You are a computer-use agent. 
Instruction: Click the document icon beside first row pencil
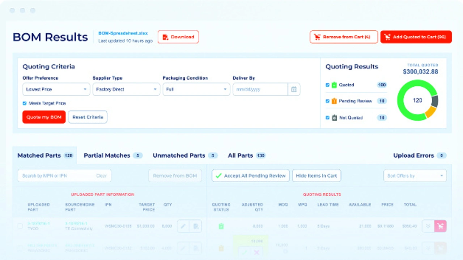(x=196, y=226)
